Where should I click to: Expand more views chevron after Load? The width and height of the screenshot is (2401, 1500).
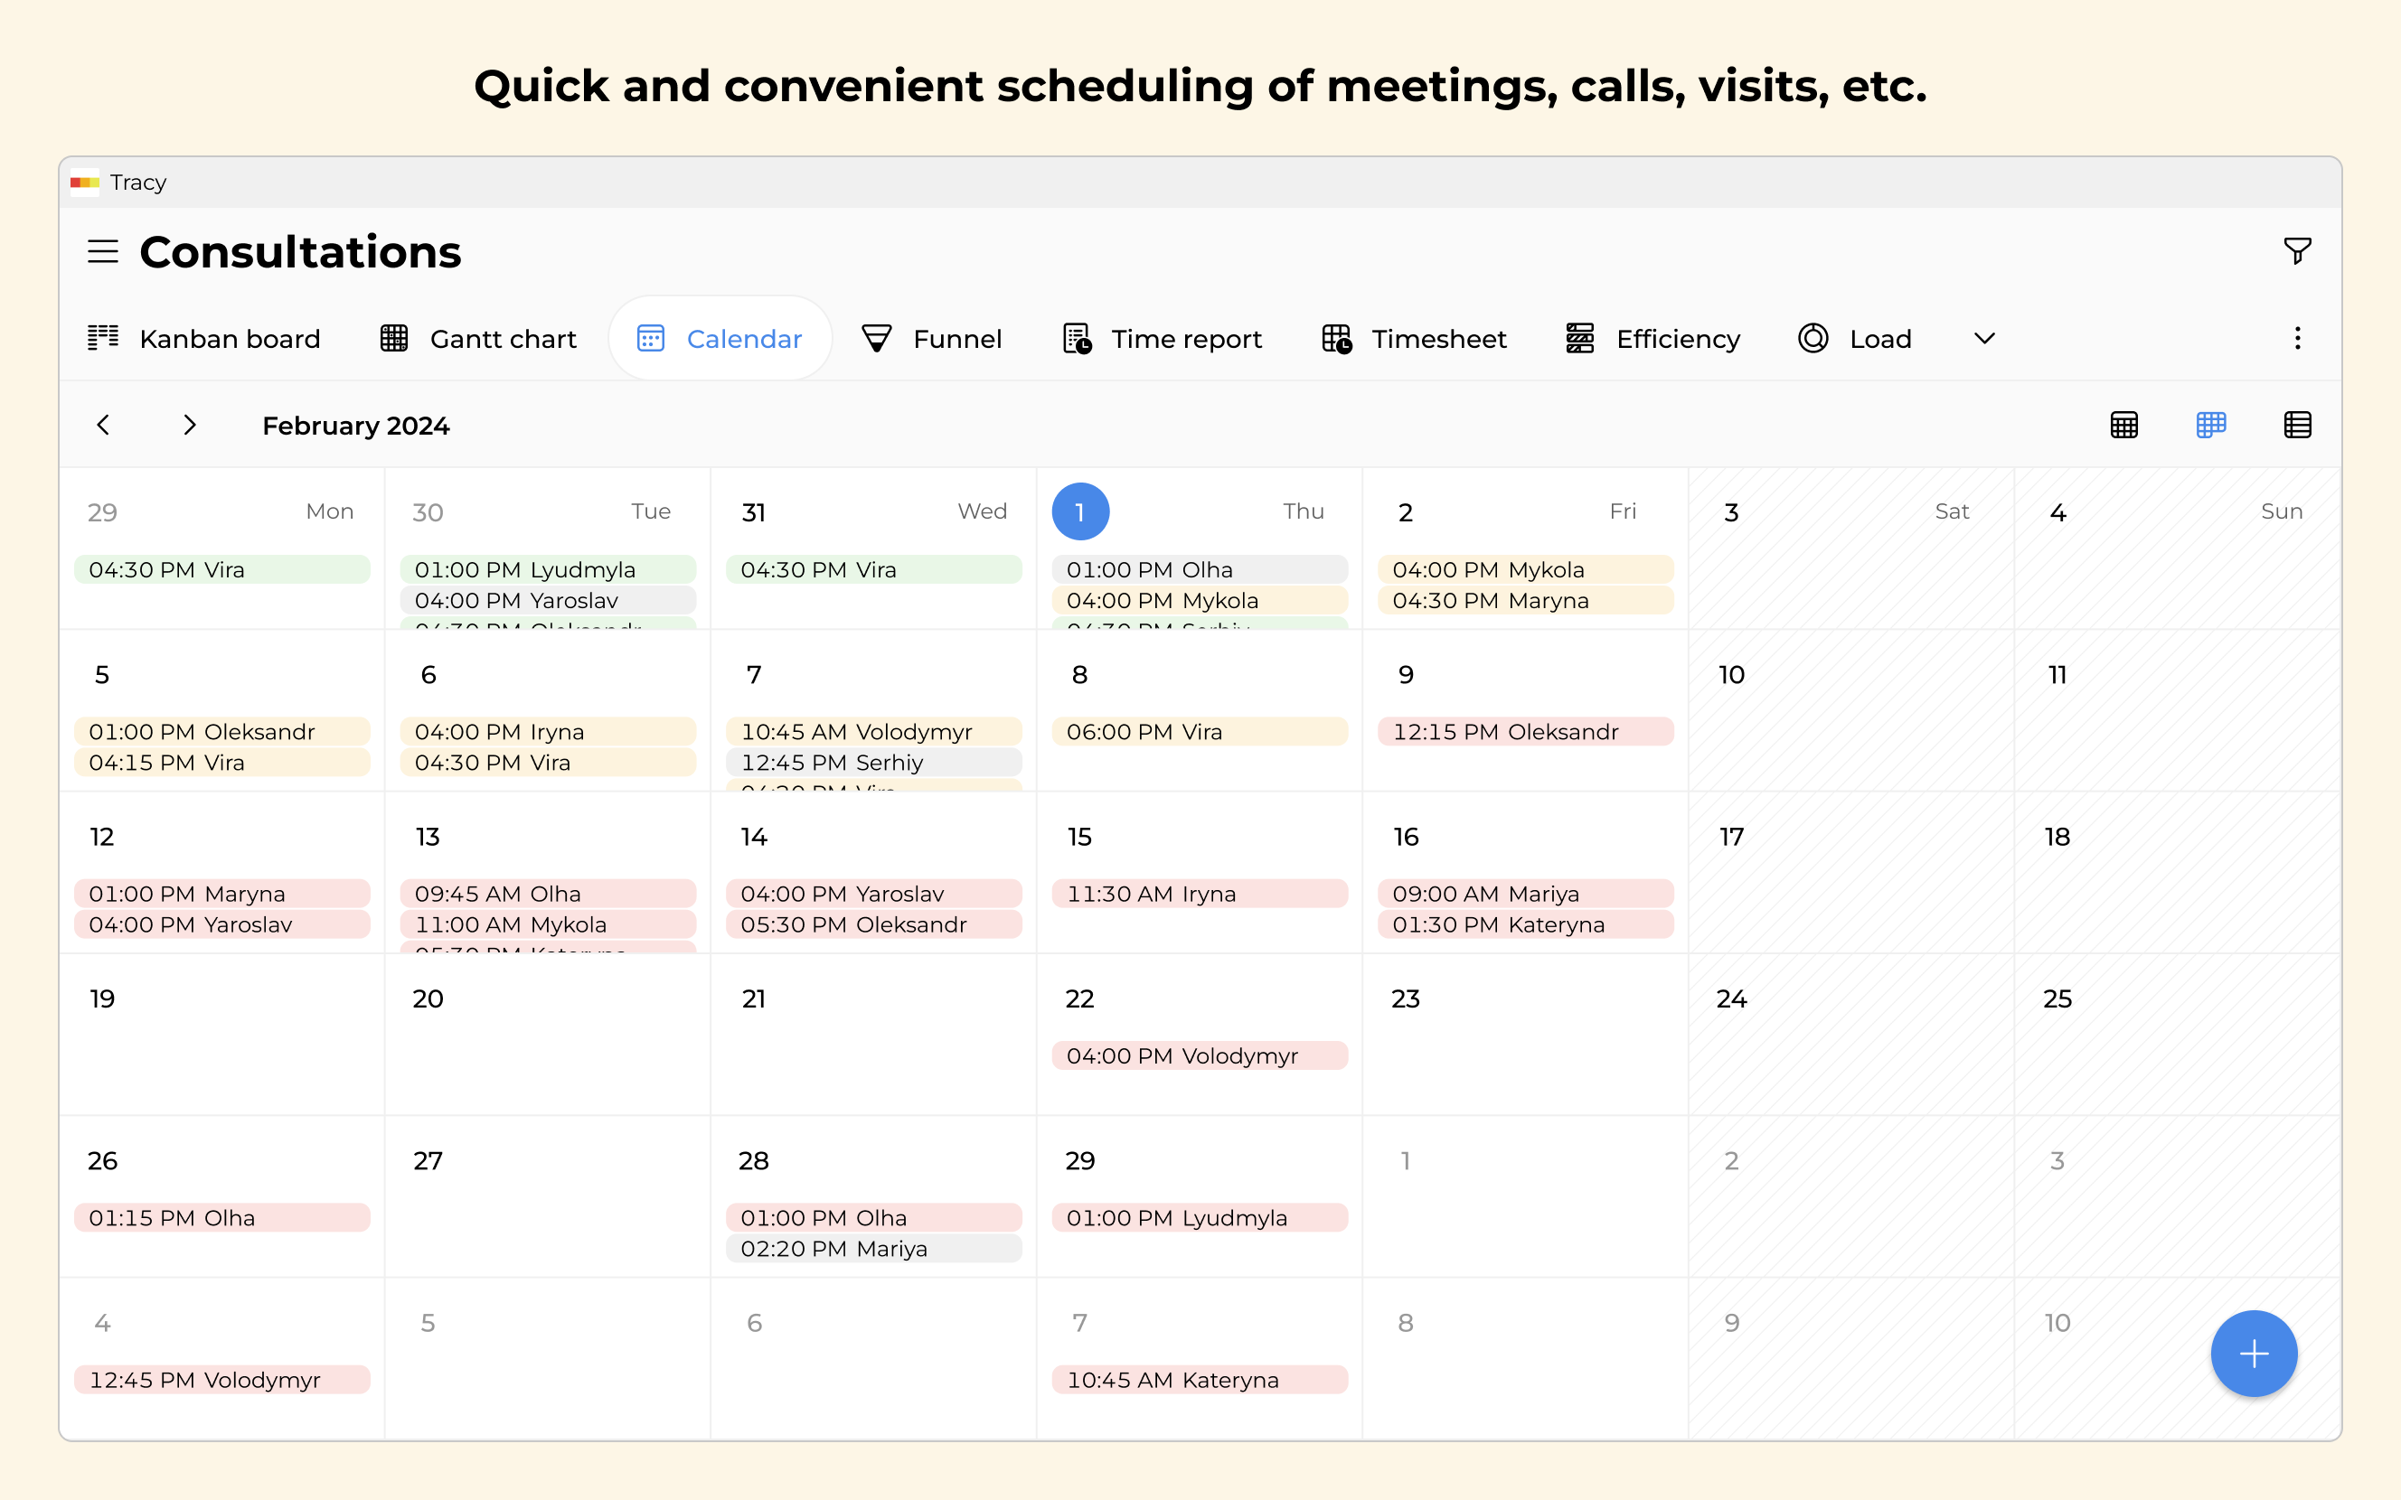pyautogui.click(x=1984, y=338)
